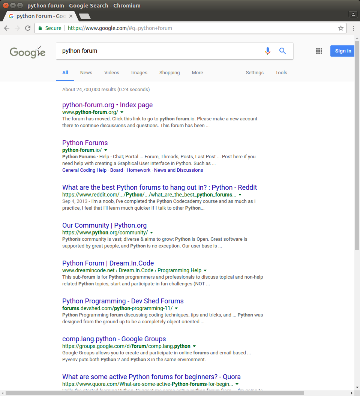Viewport: 360px width, 396px height.
Task: Switch to the Images search tab
Action: point(139,73)
